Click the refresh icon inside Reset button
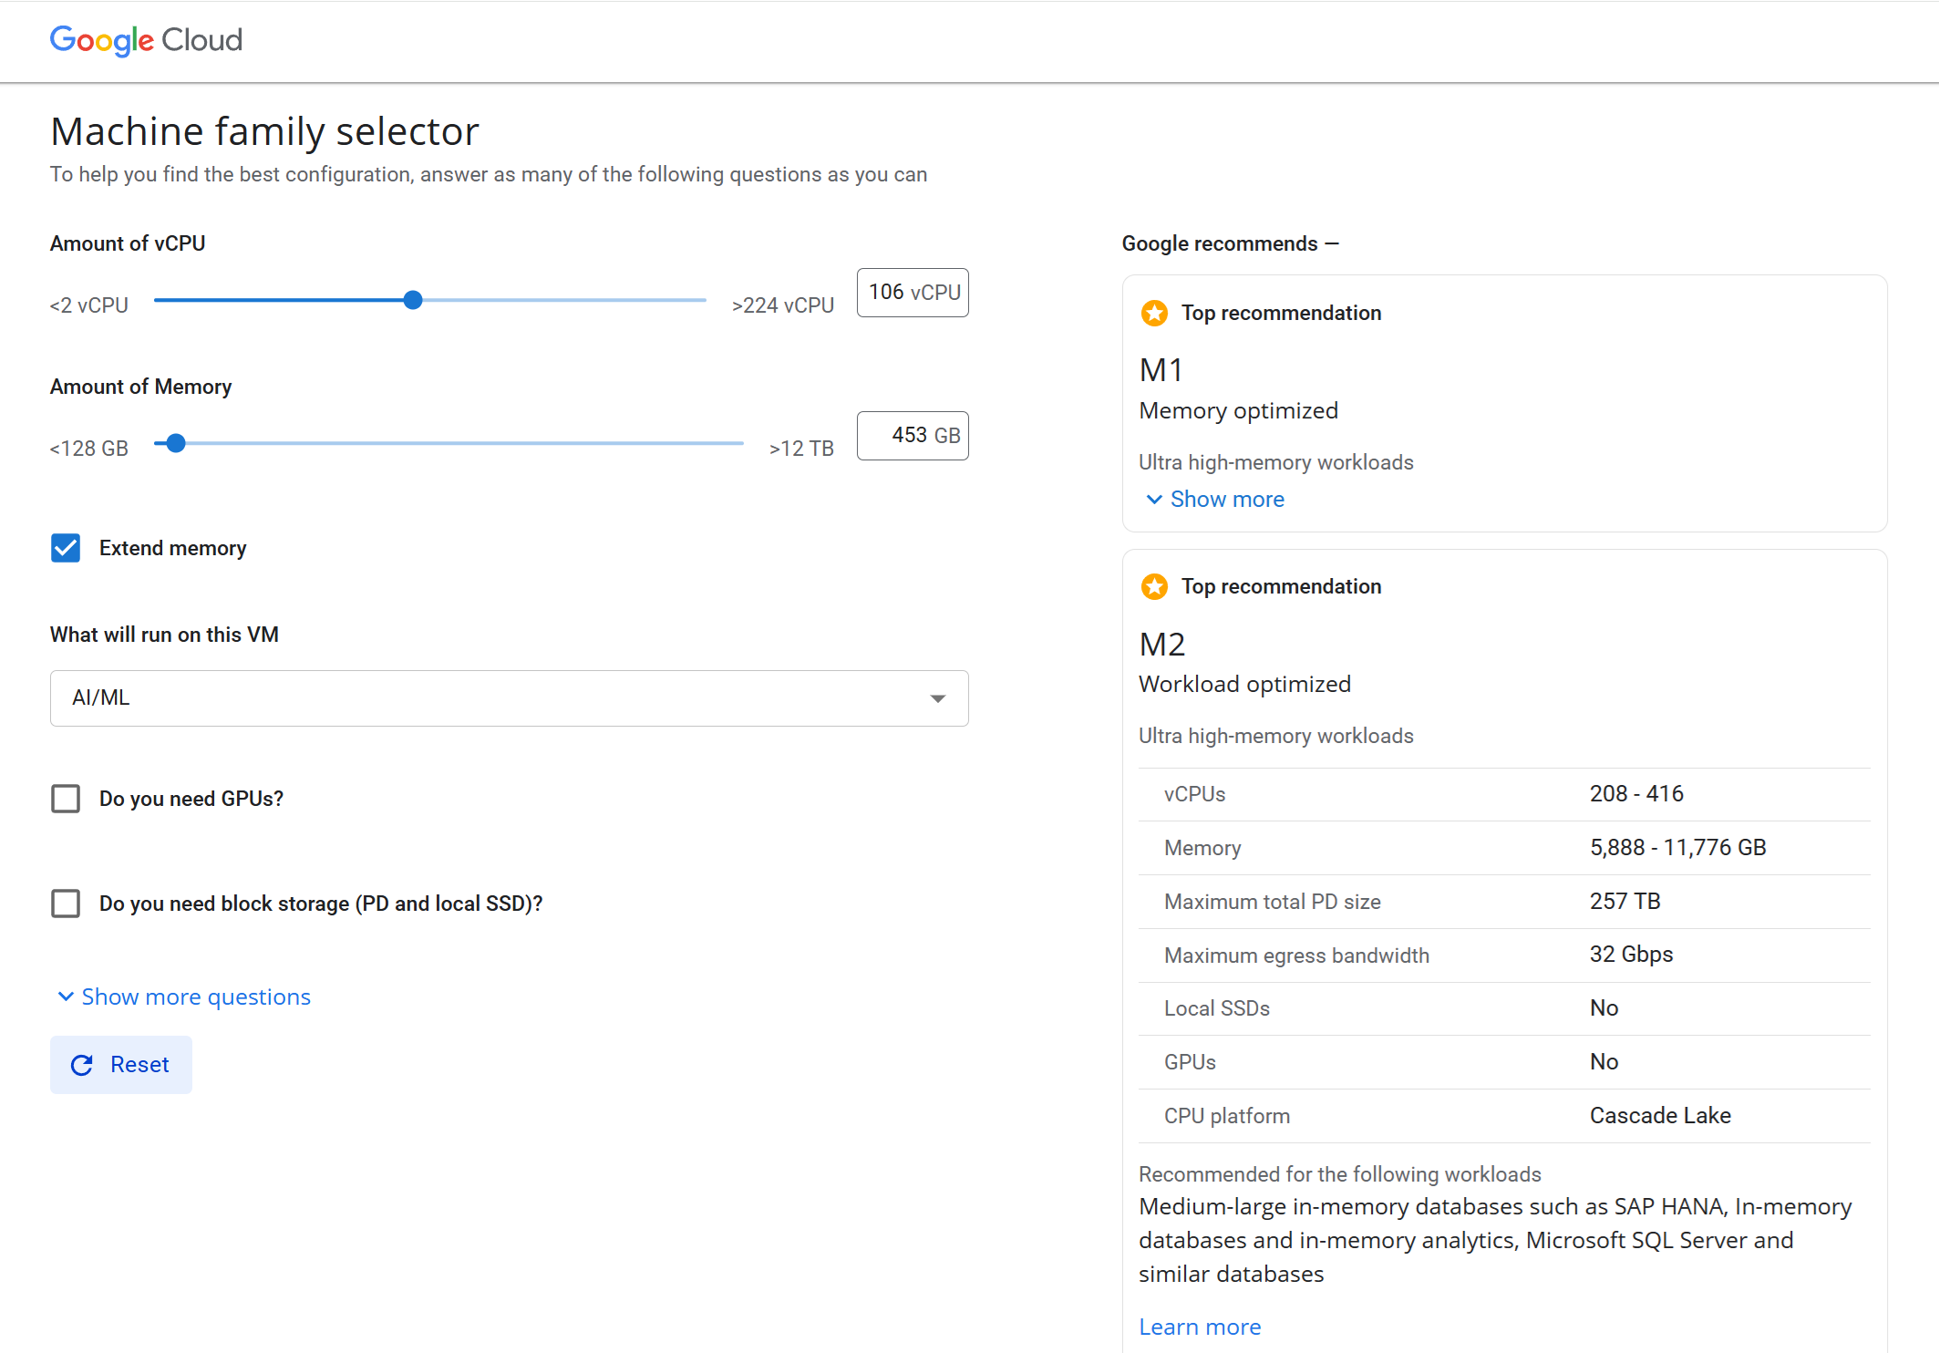 click(83, 1064)
